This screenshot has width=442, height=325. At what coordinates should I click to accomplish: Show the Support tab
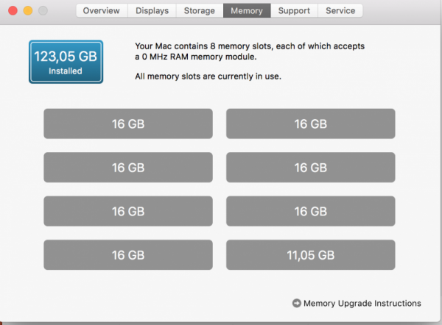click(x=294, y=11)
